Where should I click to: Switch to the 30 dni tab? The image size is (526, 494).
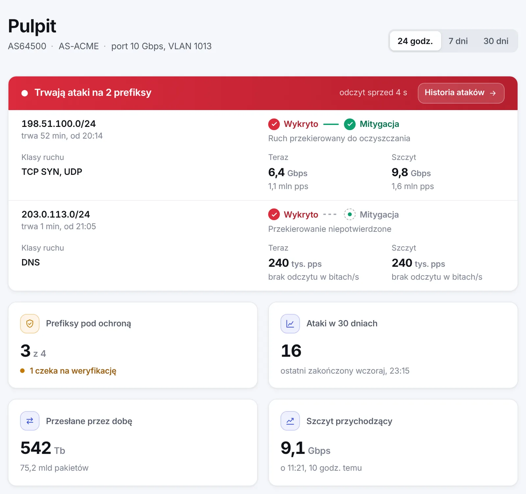[x=496, y=41]
